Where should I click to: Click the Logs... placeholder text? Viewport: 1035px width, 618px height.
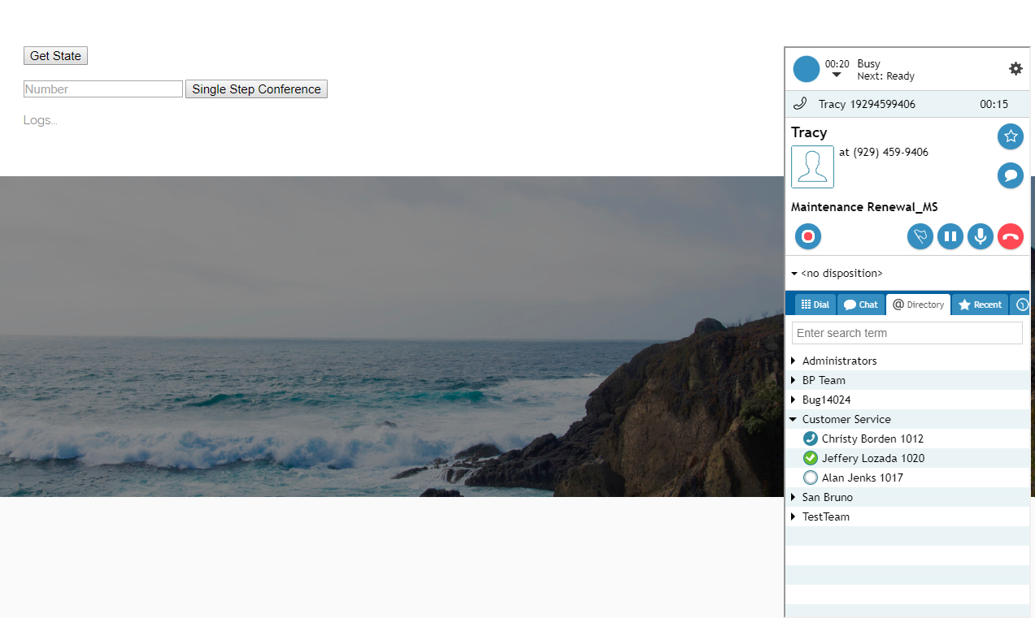coord(41,120)
